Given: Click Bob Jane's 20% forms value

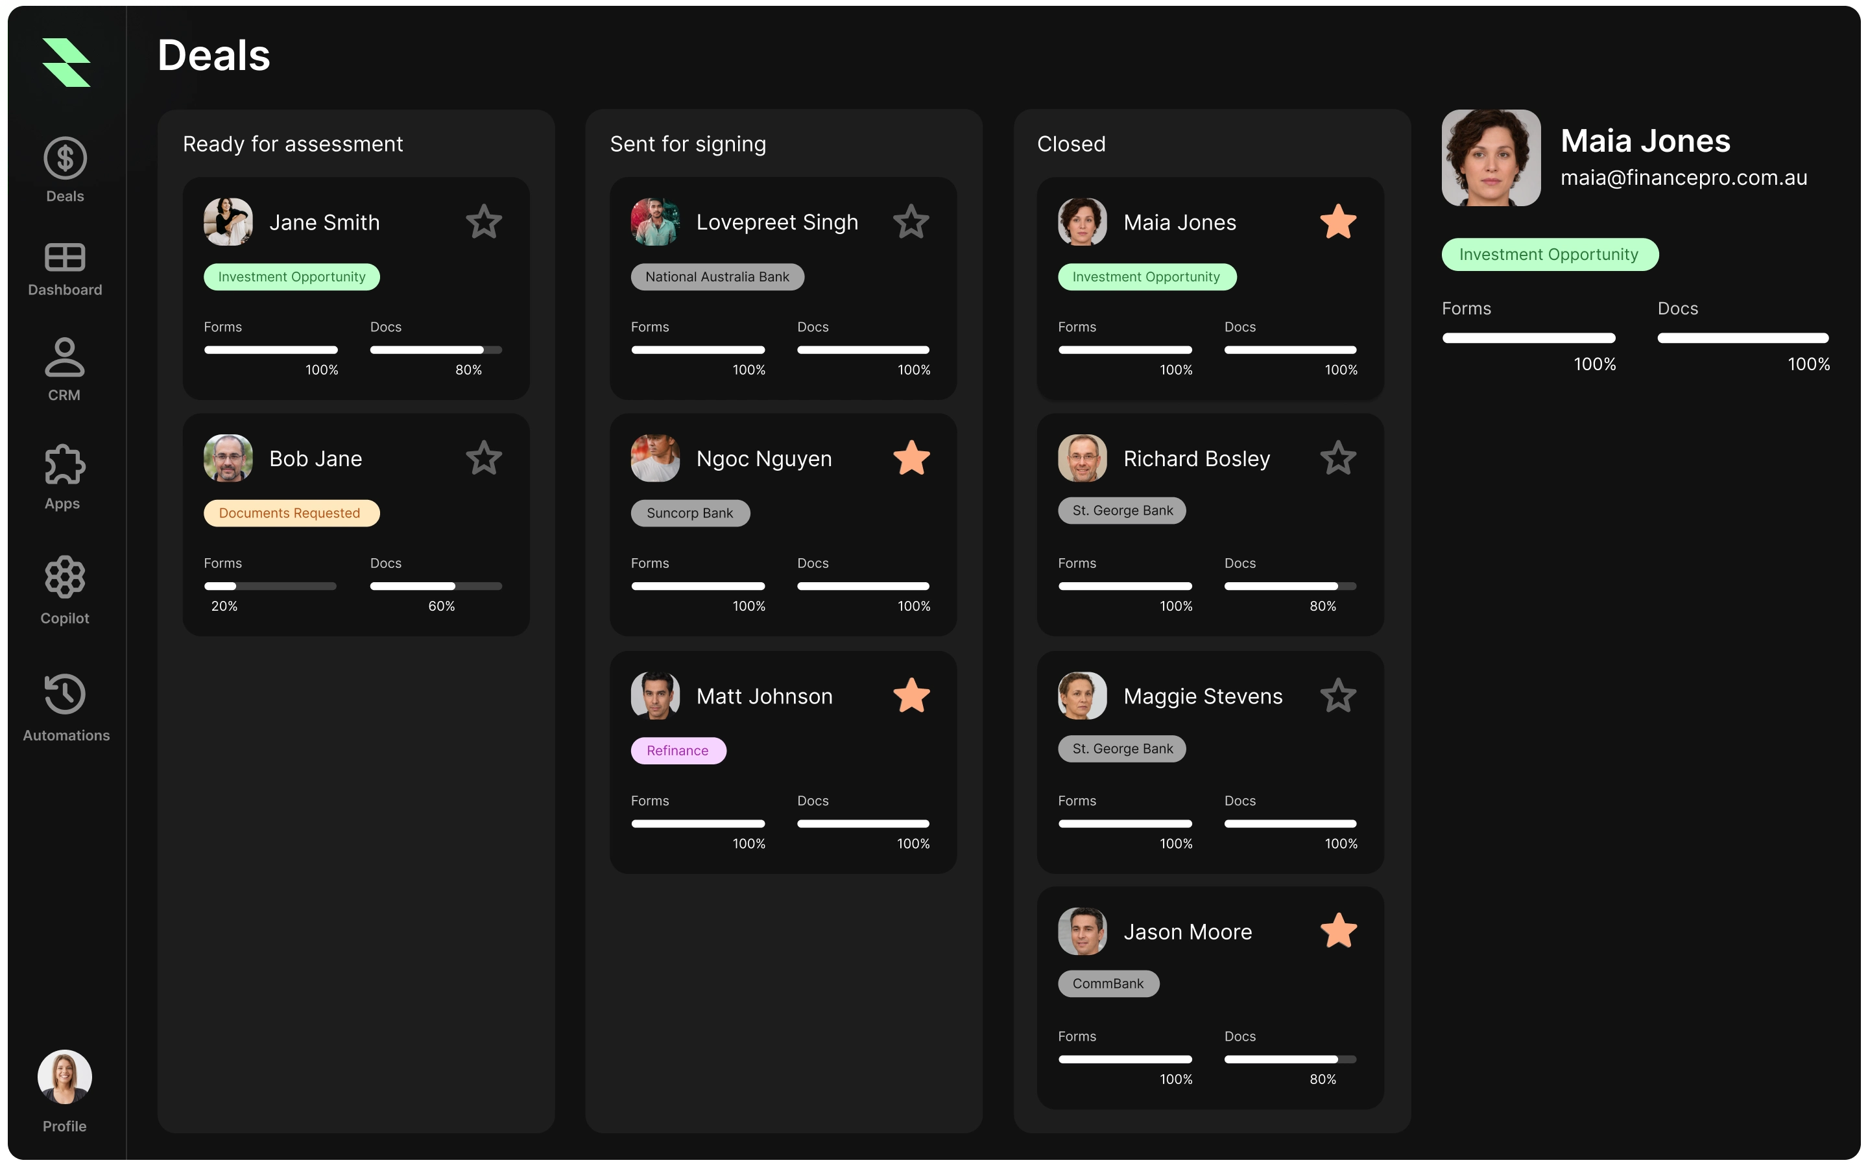Looking at the screenshot, I should [x=224, y=607].
